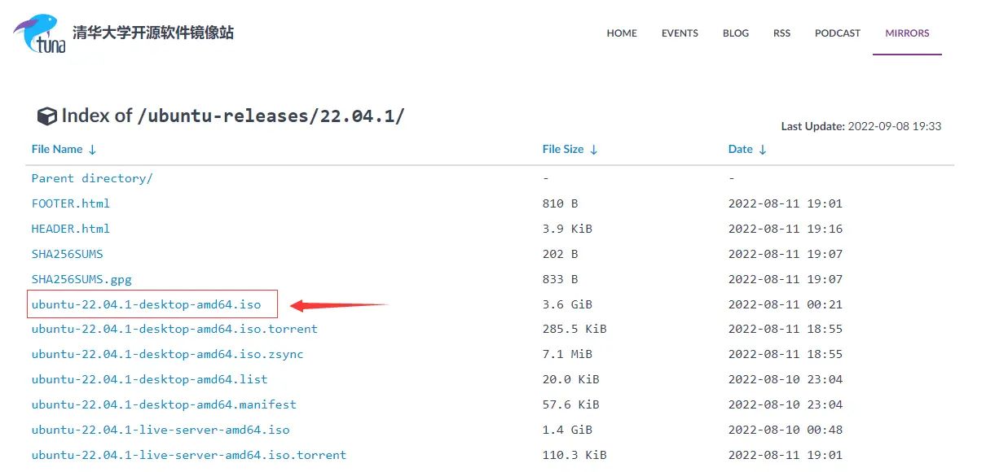
Task: Click the 3.9 KiB file size
Action: coord(567,229)
